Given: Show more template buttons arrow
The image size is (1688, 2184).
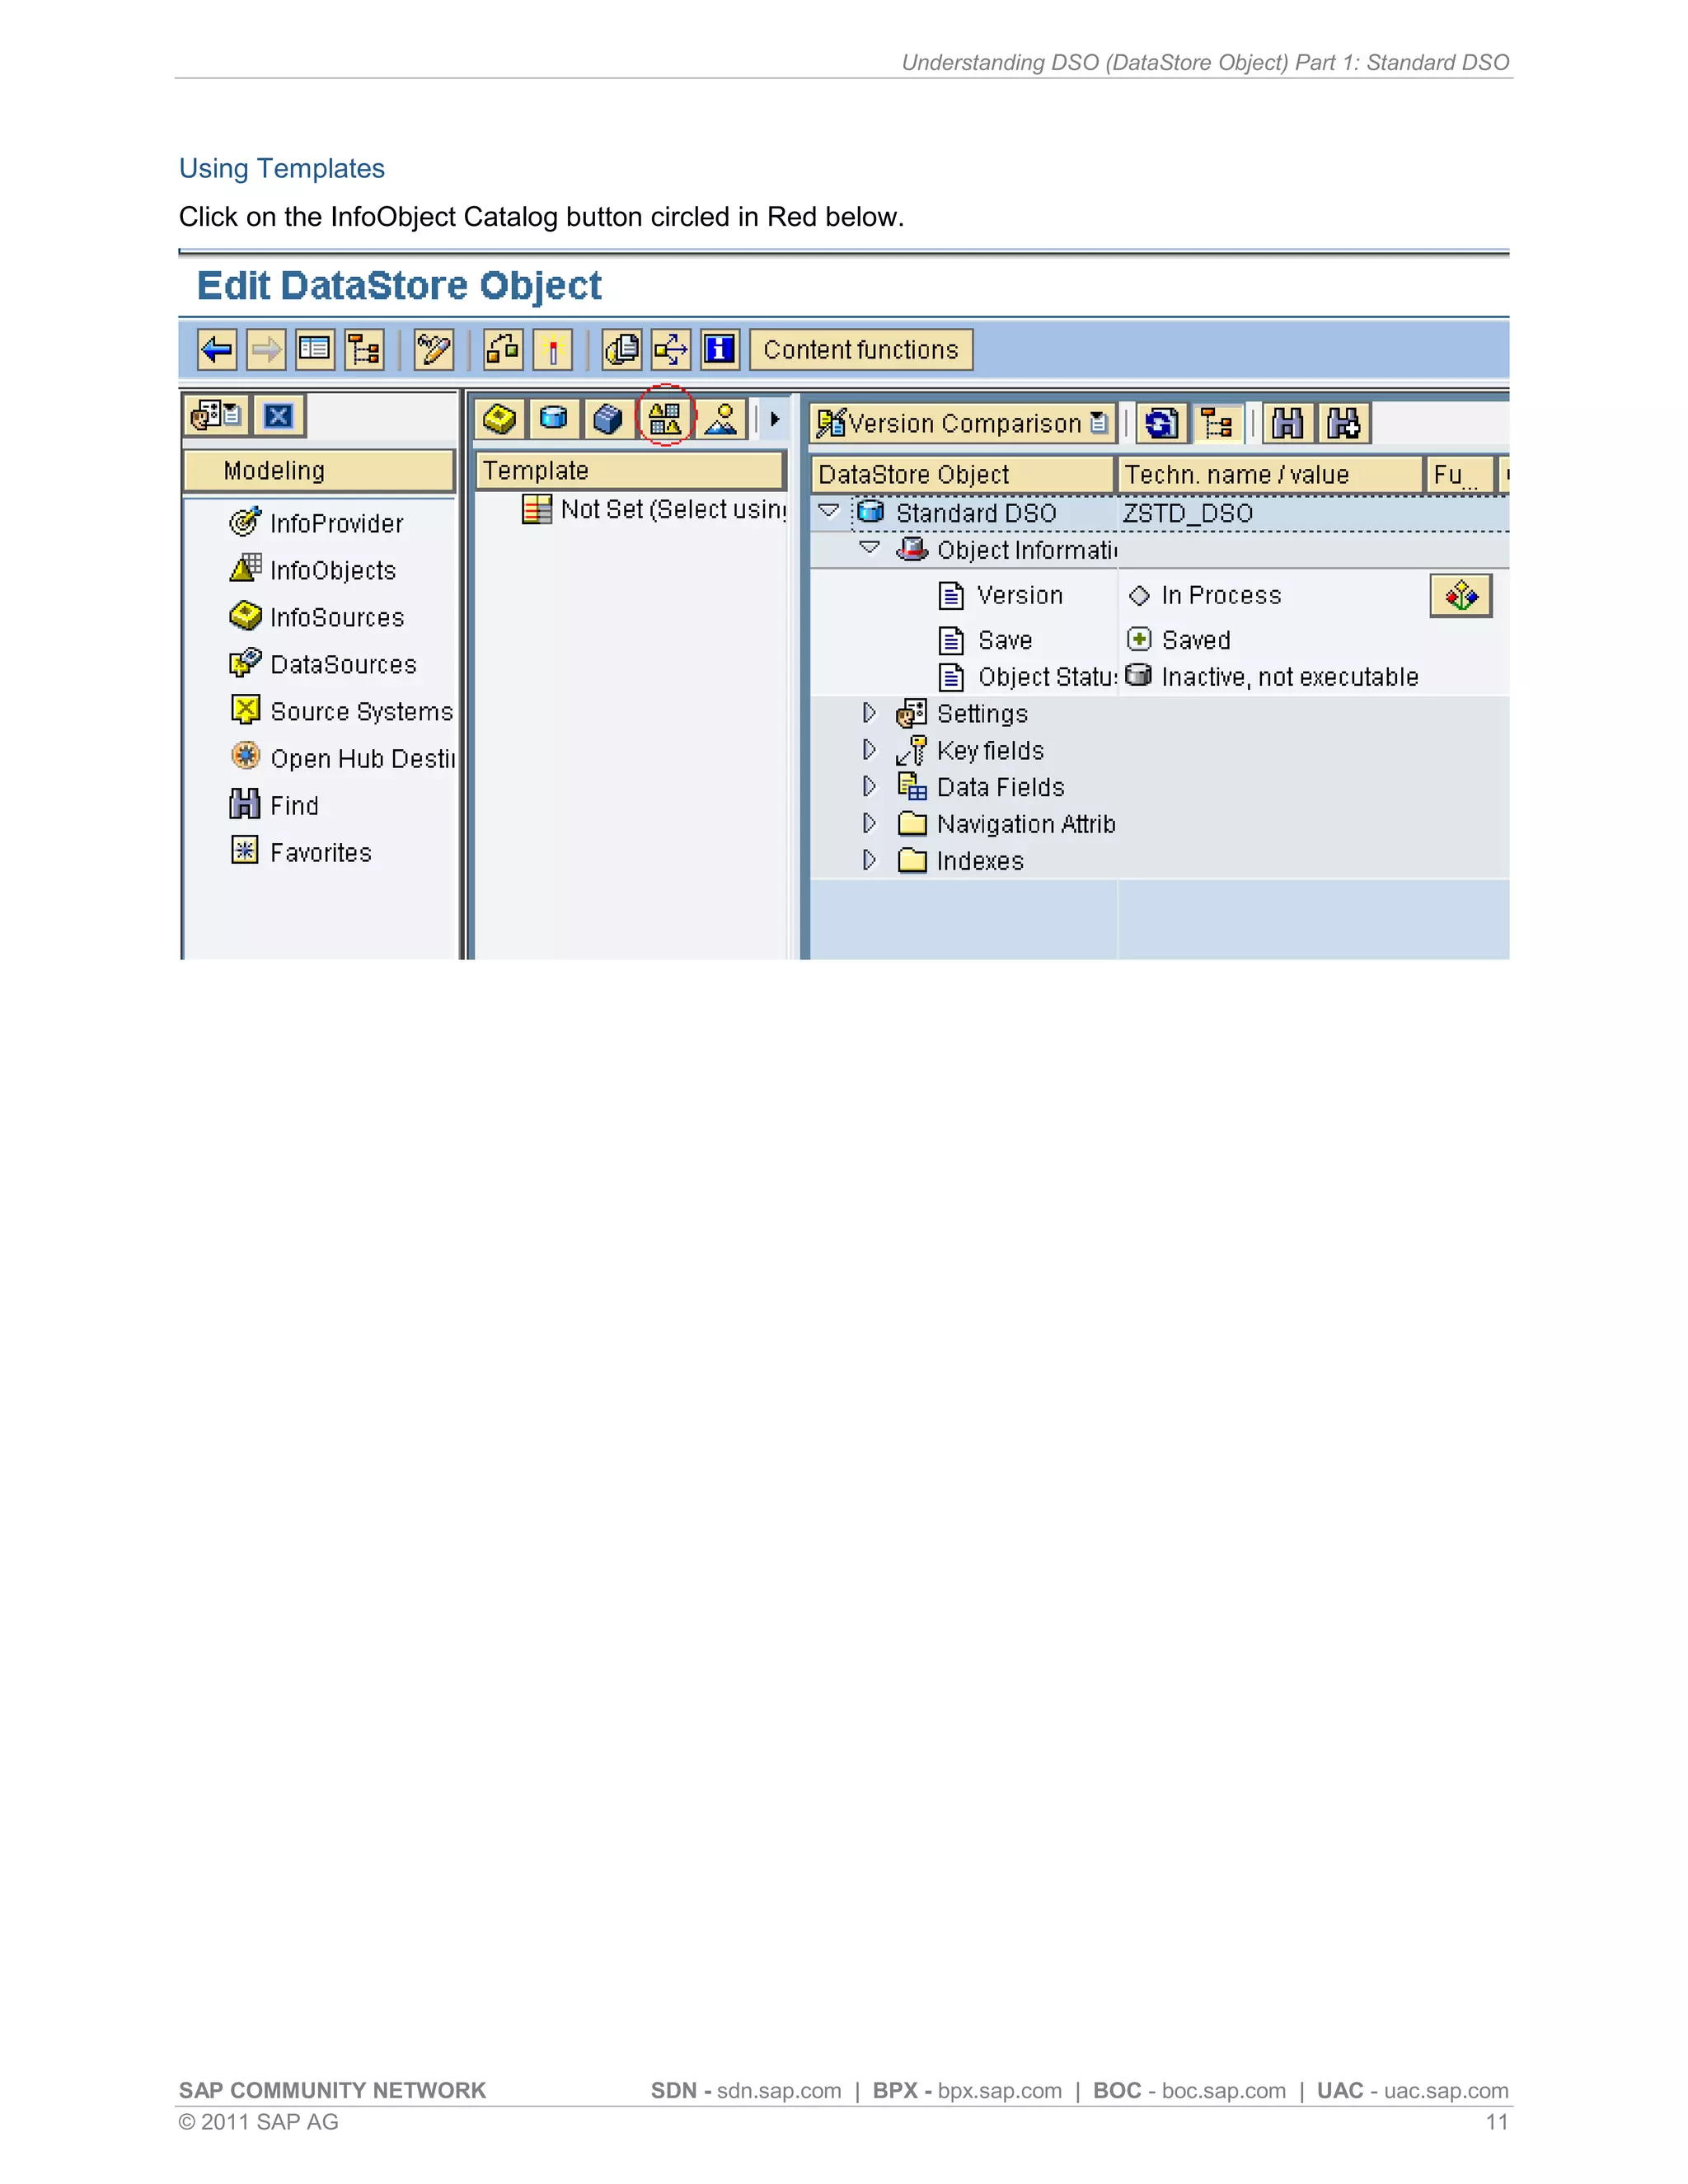Looking at the screenshot, I should click(x=775, y=419).
